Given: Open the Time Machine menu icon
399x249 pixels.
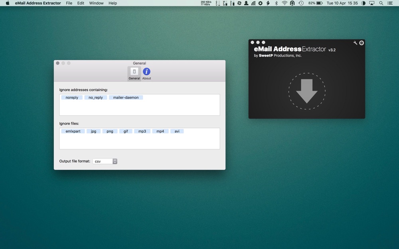Looking at the screenshot, I should click(301, 3).
